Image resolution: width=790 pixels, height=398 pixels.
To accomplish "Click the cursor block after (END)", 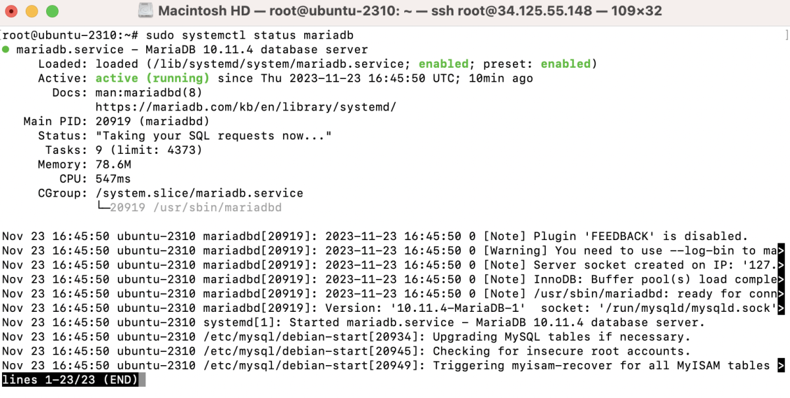I will coord(142,380).
